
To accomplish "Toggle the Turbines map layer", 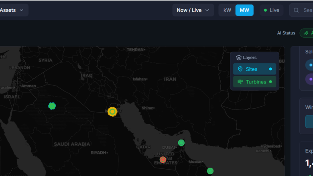I will click(x=254, y=82).
